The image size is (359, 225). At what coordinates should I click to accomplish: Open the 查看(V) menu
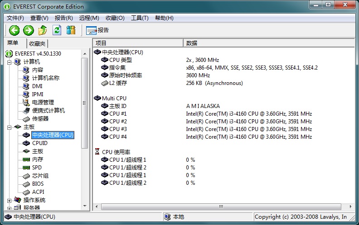[39, 18]
